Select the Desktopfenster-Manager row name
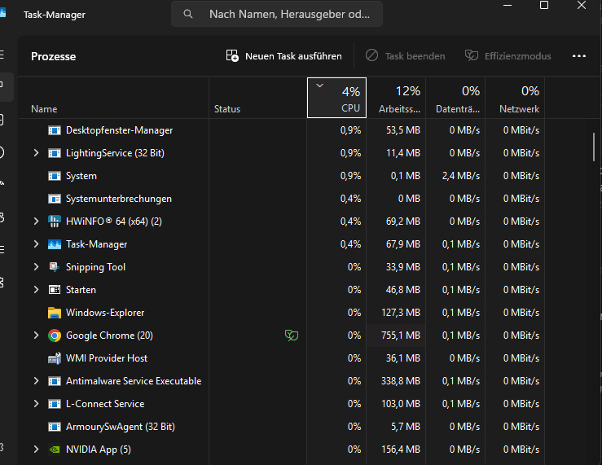This screenshot has height=465, width=602. point(120,130)
